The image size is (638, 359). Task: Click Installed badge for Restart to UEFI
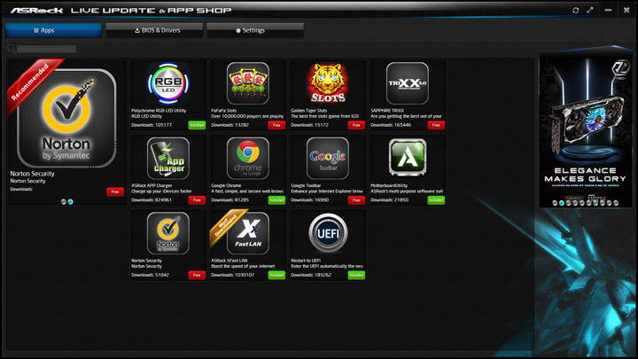tap(356, 275)
